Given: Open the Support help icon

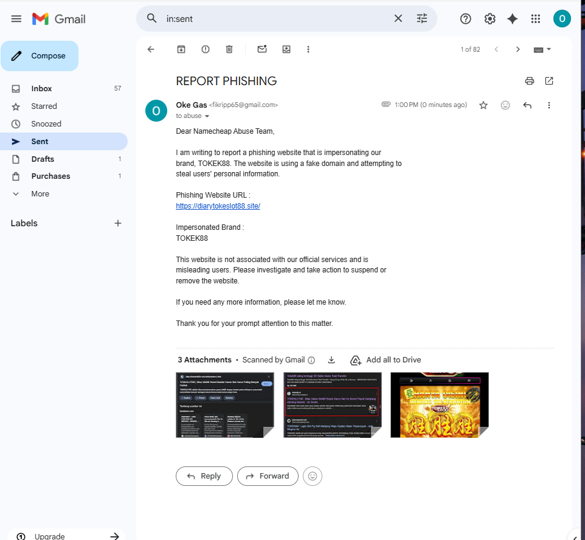Looking at the screenshot, I should (465, 19).
